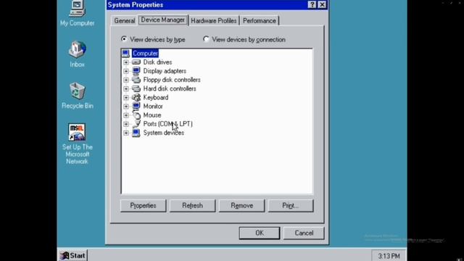Screen dimensions: 464x261
Task: Click the Computer root node icon
Action: (x=125, y=53)
